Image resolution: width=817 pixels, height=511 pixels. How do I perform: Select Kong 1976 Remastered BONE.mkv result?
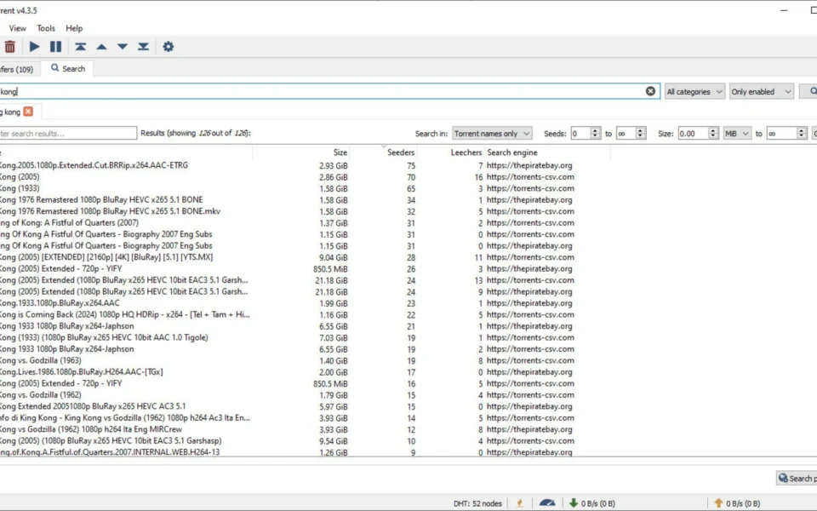point(110,211)
